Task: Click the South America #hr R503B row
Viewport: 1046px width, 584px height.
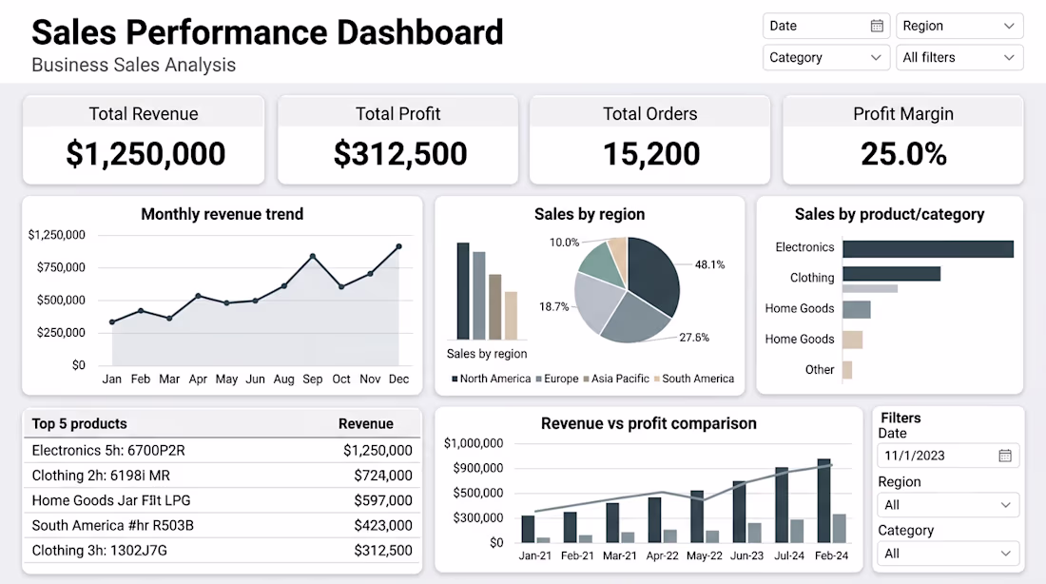Action: pos(223,525)
